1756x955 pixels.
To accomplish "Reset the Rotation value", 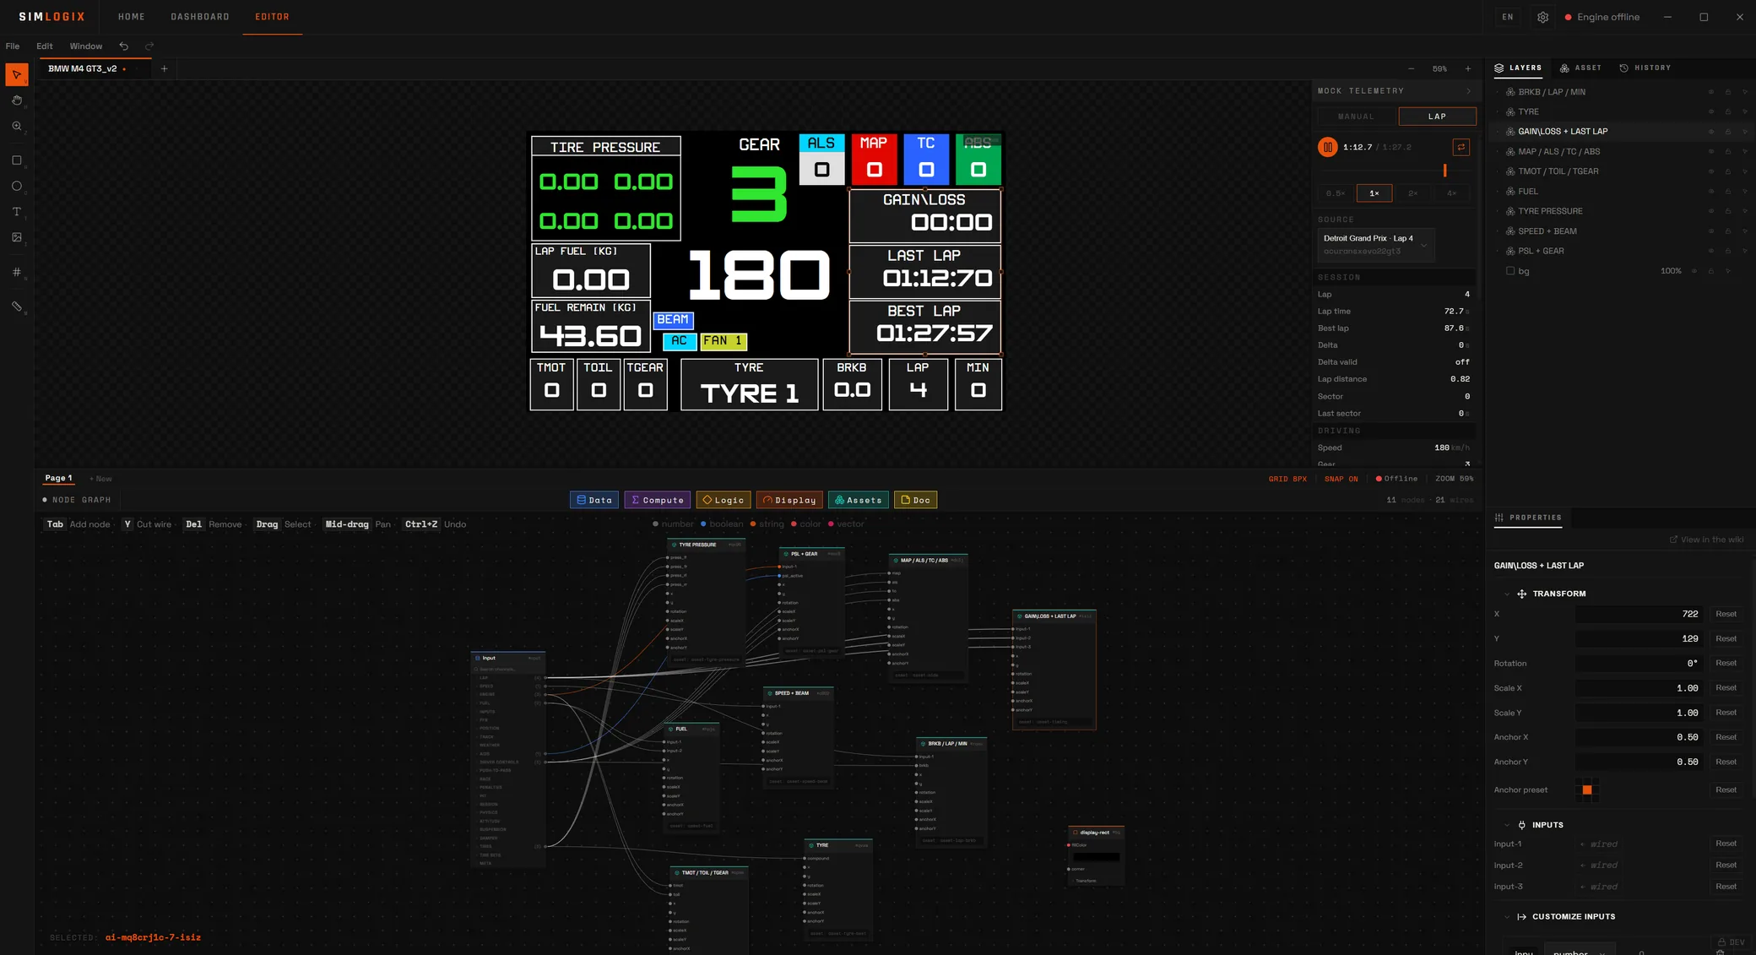I will pos(1726,664).
